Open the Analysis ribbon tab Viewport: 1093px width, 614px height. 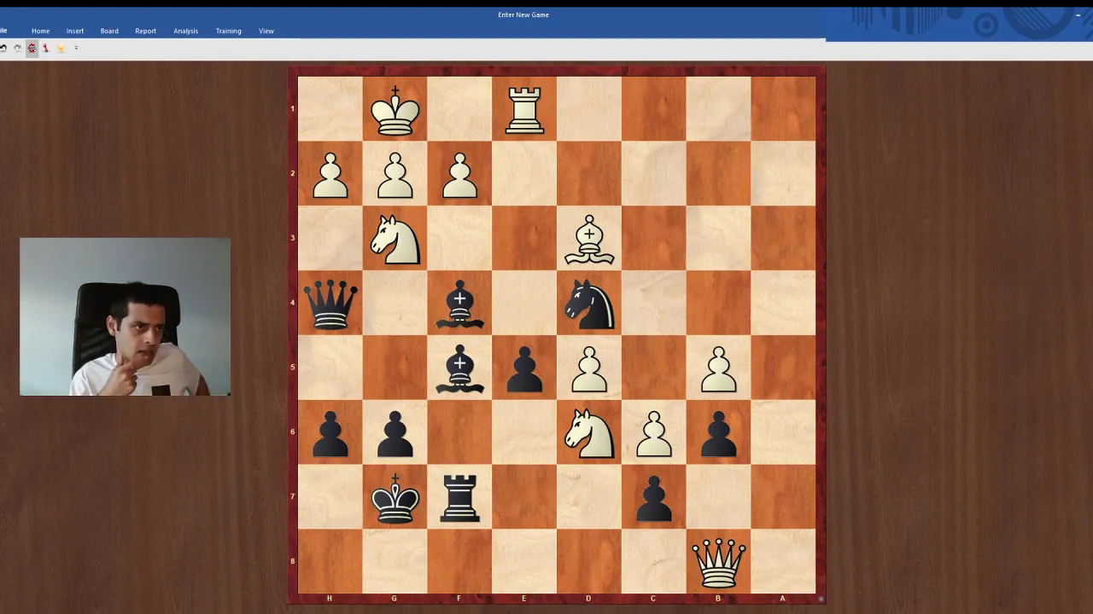click(x=185, y=31)
